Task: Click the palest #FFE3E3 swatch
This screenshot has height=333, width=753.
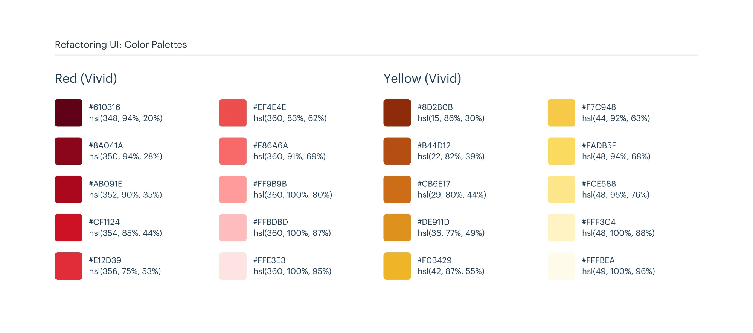Action: (233, 266)
